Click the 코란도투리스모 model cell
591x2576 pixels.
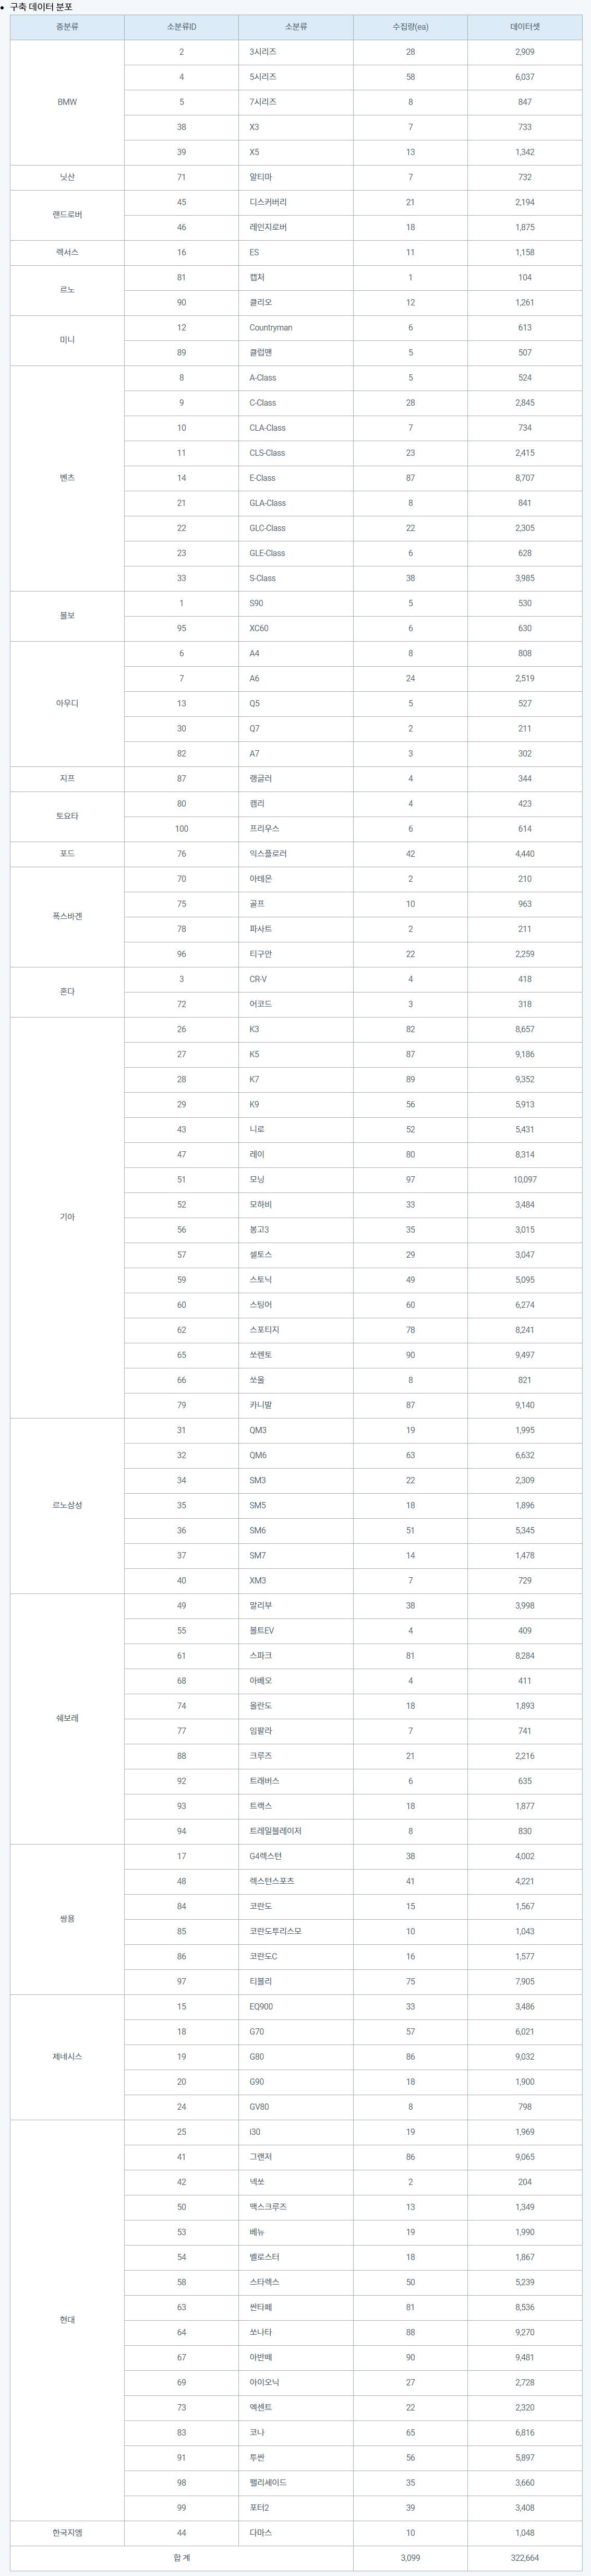tap(275, 1931)
